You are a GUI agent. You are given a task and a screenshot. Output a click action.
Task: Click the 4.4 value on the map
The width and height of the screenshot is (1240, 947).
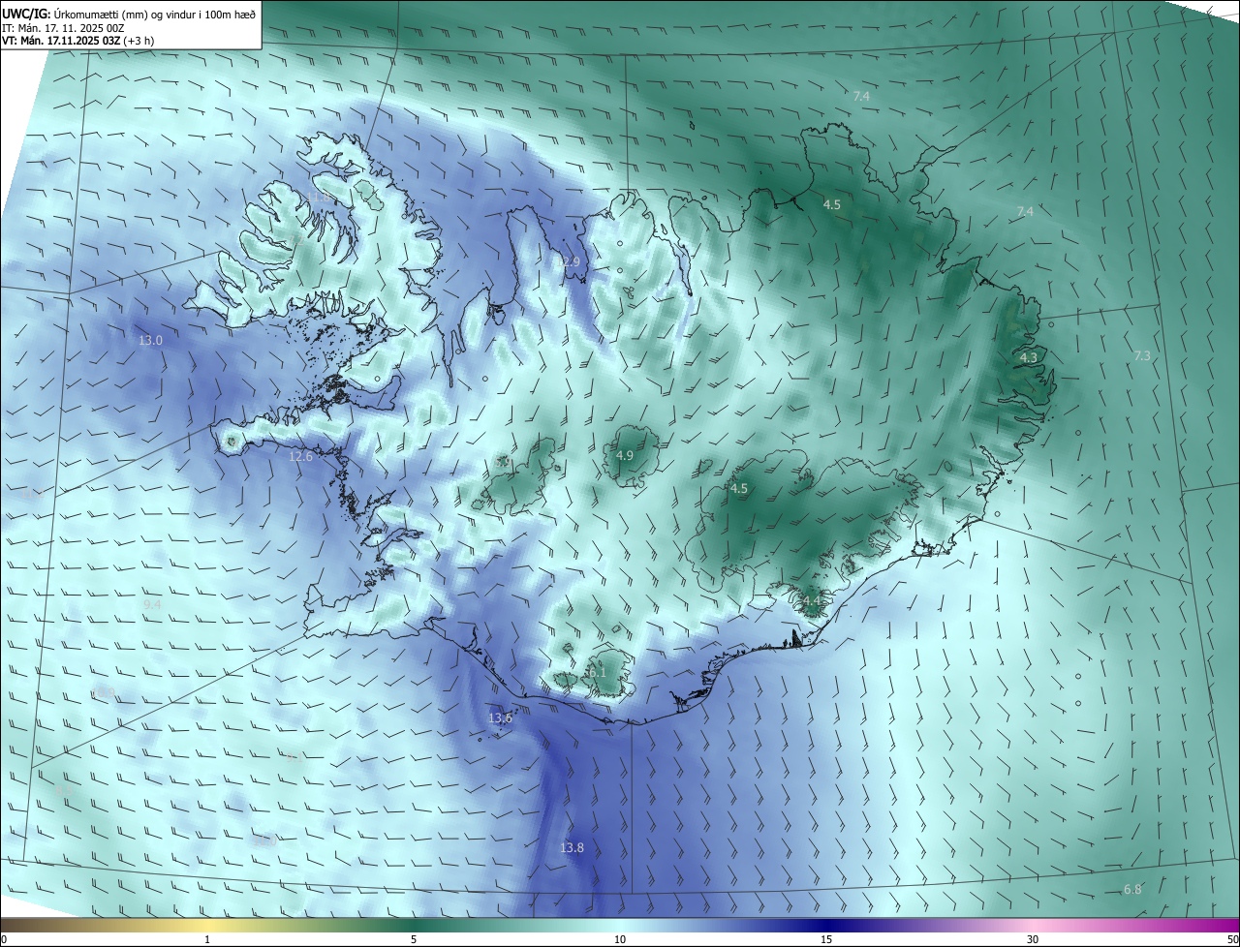pos(812,601)
